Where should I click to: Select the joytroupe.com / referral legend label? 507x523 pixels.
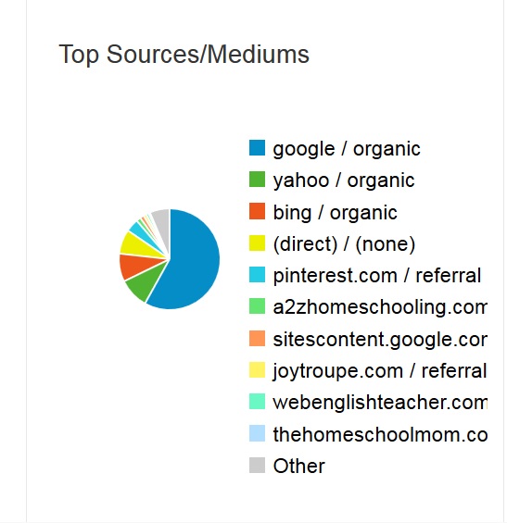click(x=380, y=371)
